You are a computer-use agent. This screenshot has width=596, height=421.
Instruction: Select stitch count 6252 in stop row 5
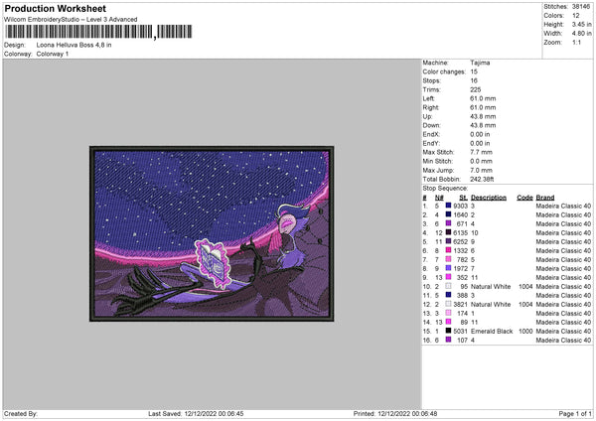coord(460,241)
